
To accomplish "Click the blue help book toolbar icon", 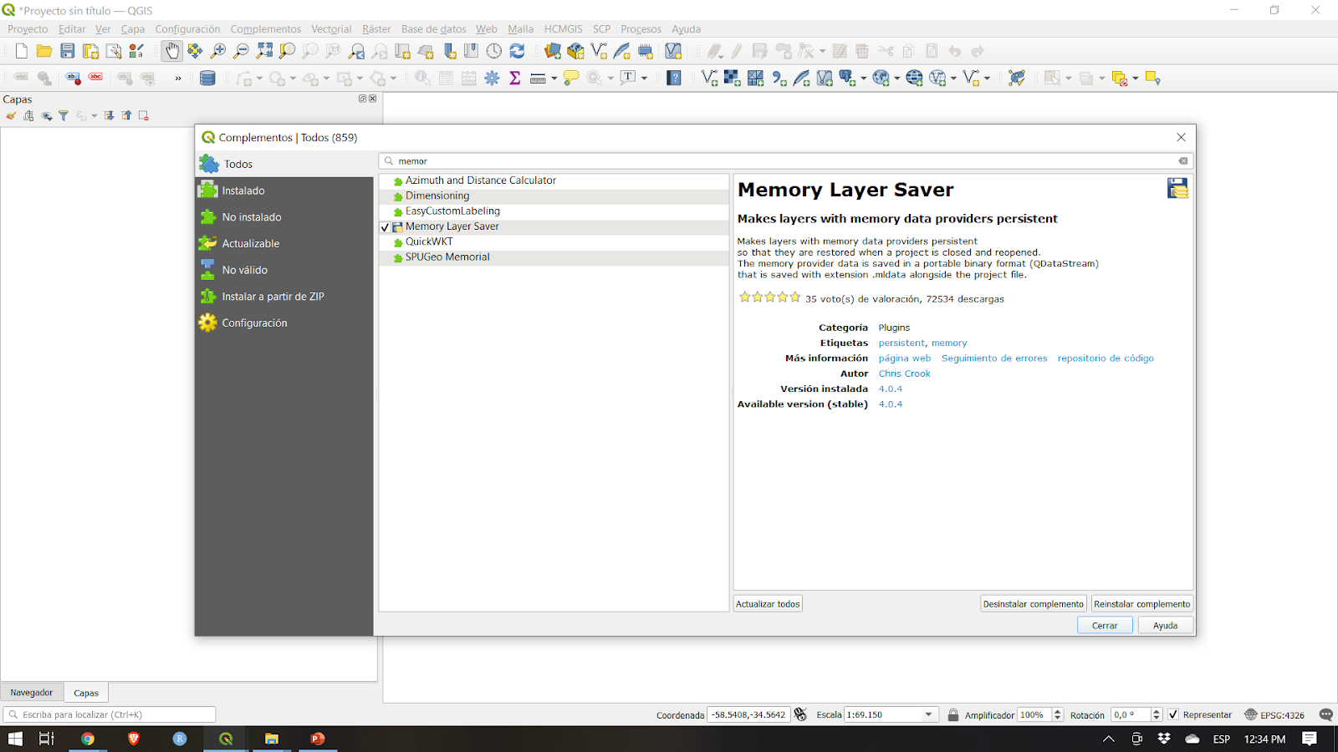I will [x=674, y=78].
